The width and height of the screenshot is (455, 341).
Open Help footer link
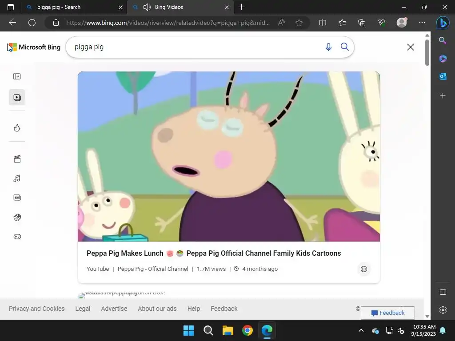(194, 309)
